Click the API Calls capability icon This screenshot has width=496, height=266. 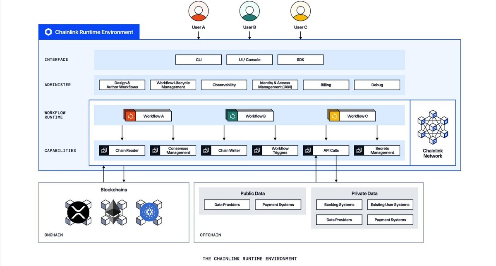tap(308, 150)
